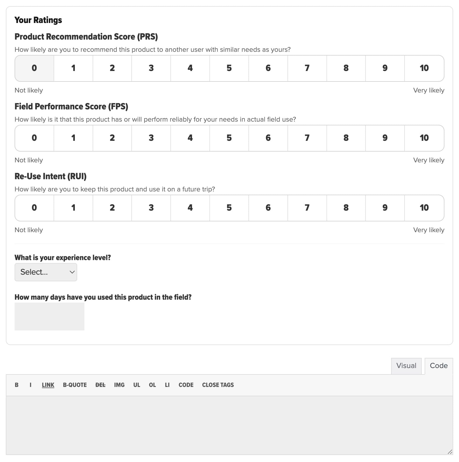Image resolution: width=459 pixels, height=462 pixels.
Task: Click CLOSE TAGS in the editor toolbar
Action: [x=218, y=385]
